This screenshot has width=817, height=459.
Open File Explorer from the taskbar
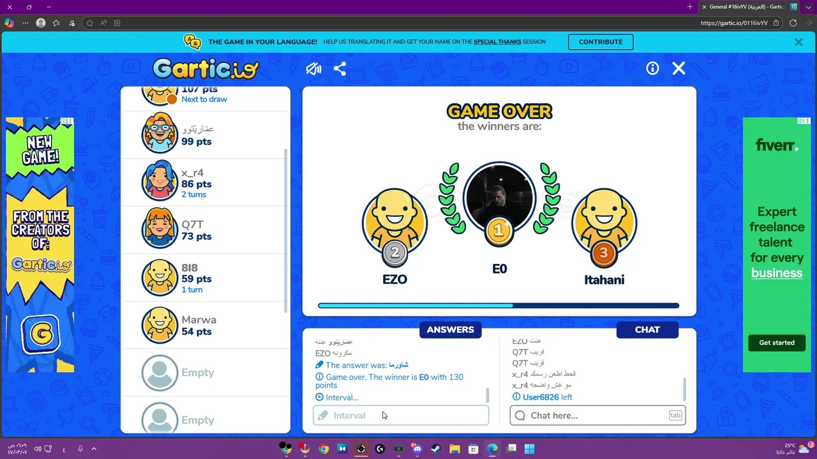454,449
